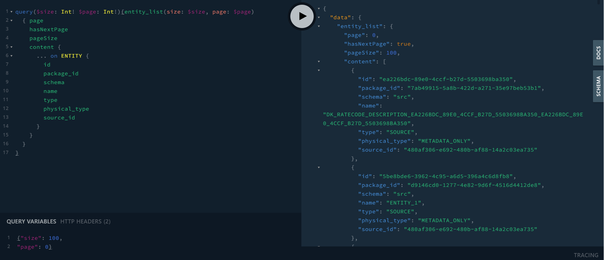Collapse the query definition on line 1
Viewport: 604px width, 260px height.
coord(12,12)
